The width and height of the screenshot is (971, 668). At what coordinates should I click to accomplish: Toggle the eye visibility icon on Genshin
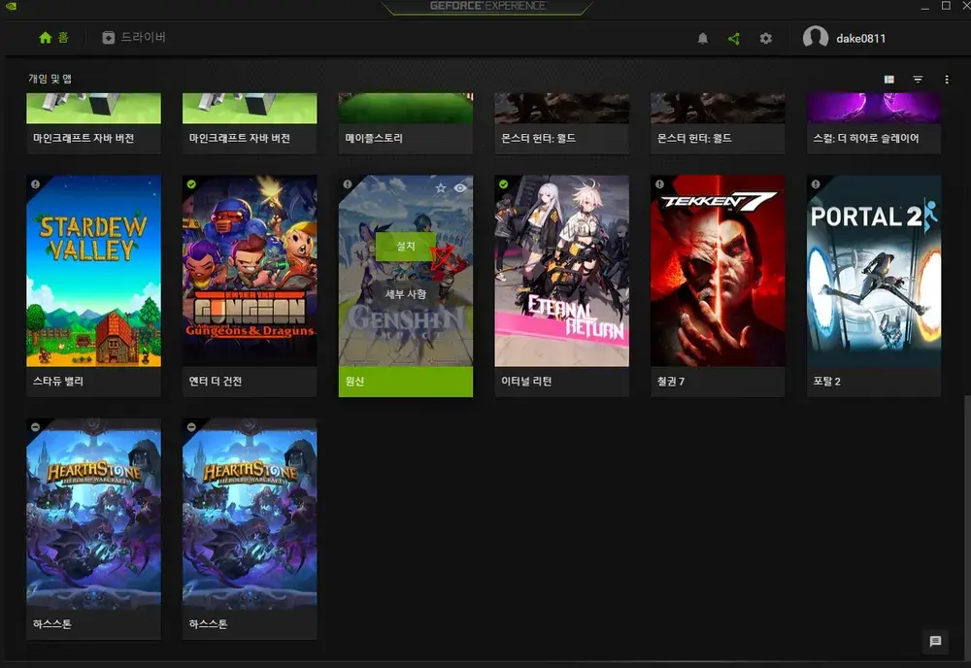pyautogui.click(x=460, y=187)
